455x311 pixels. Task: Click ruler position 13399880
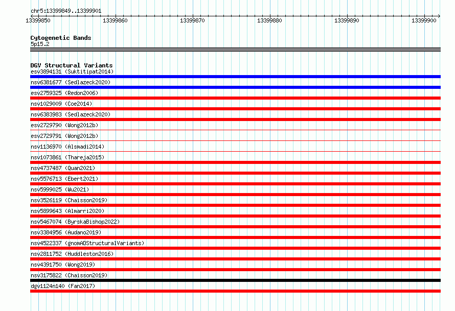[x=269, y=20]
